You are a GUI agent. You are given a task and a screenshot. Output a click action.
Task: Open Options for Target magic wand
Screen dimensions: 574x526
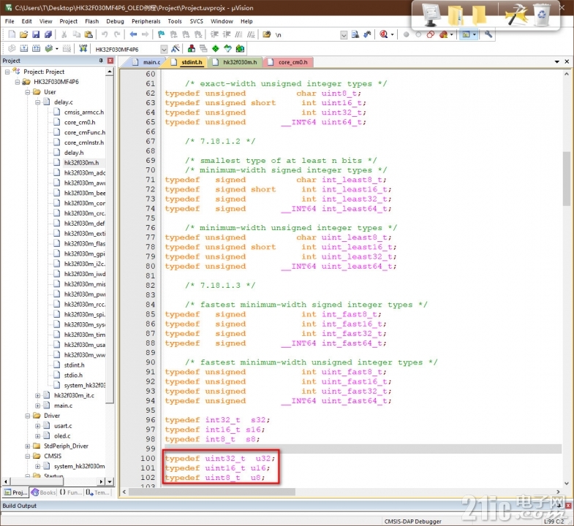[175, 48]
